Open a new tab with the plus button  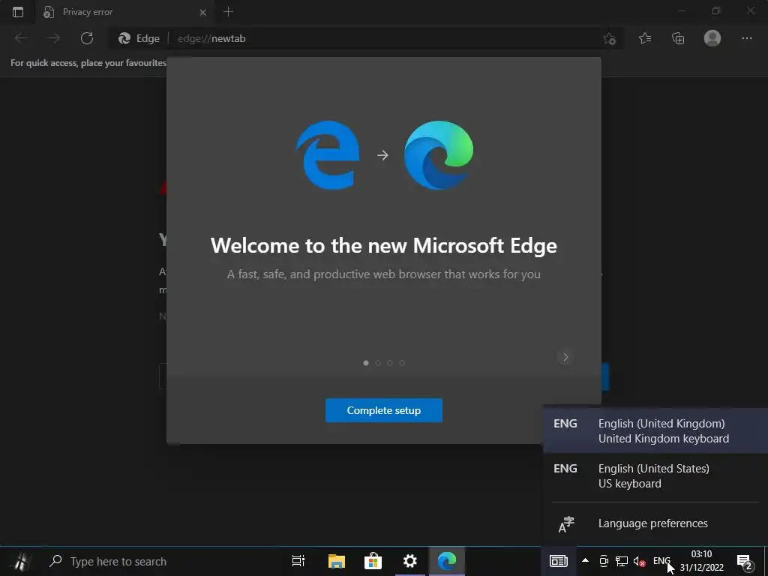pos(228,12)
